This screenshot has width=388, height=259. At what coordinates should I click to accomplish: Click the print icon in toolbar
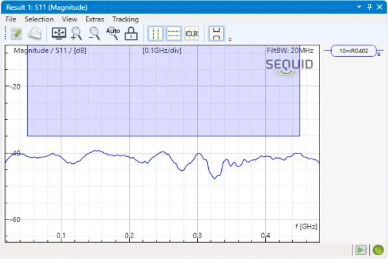pyautogui.click(x=35, y=33)
